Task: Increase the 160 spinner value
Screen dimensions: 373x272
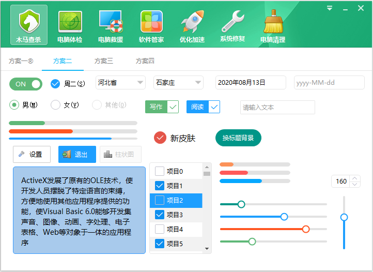Action: (355, 178)
